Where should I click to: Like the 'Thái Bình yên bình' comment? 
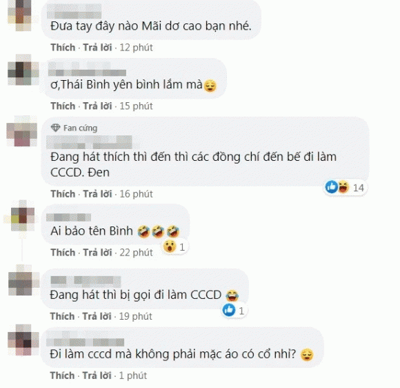coord(63,106)
